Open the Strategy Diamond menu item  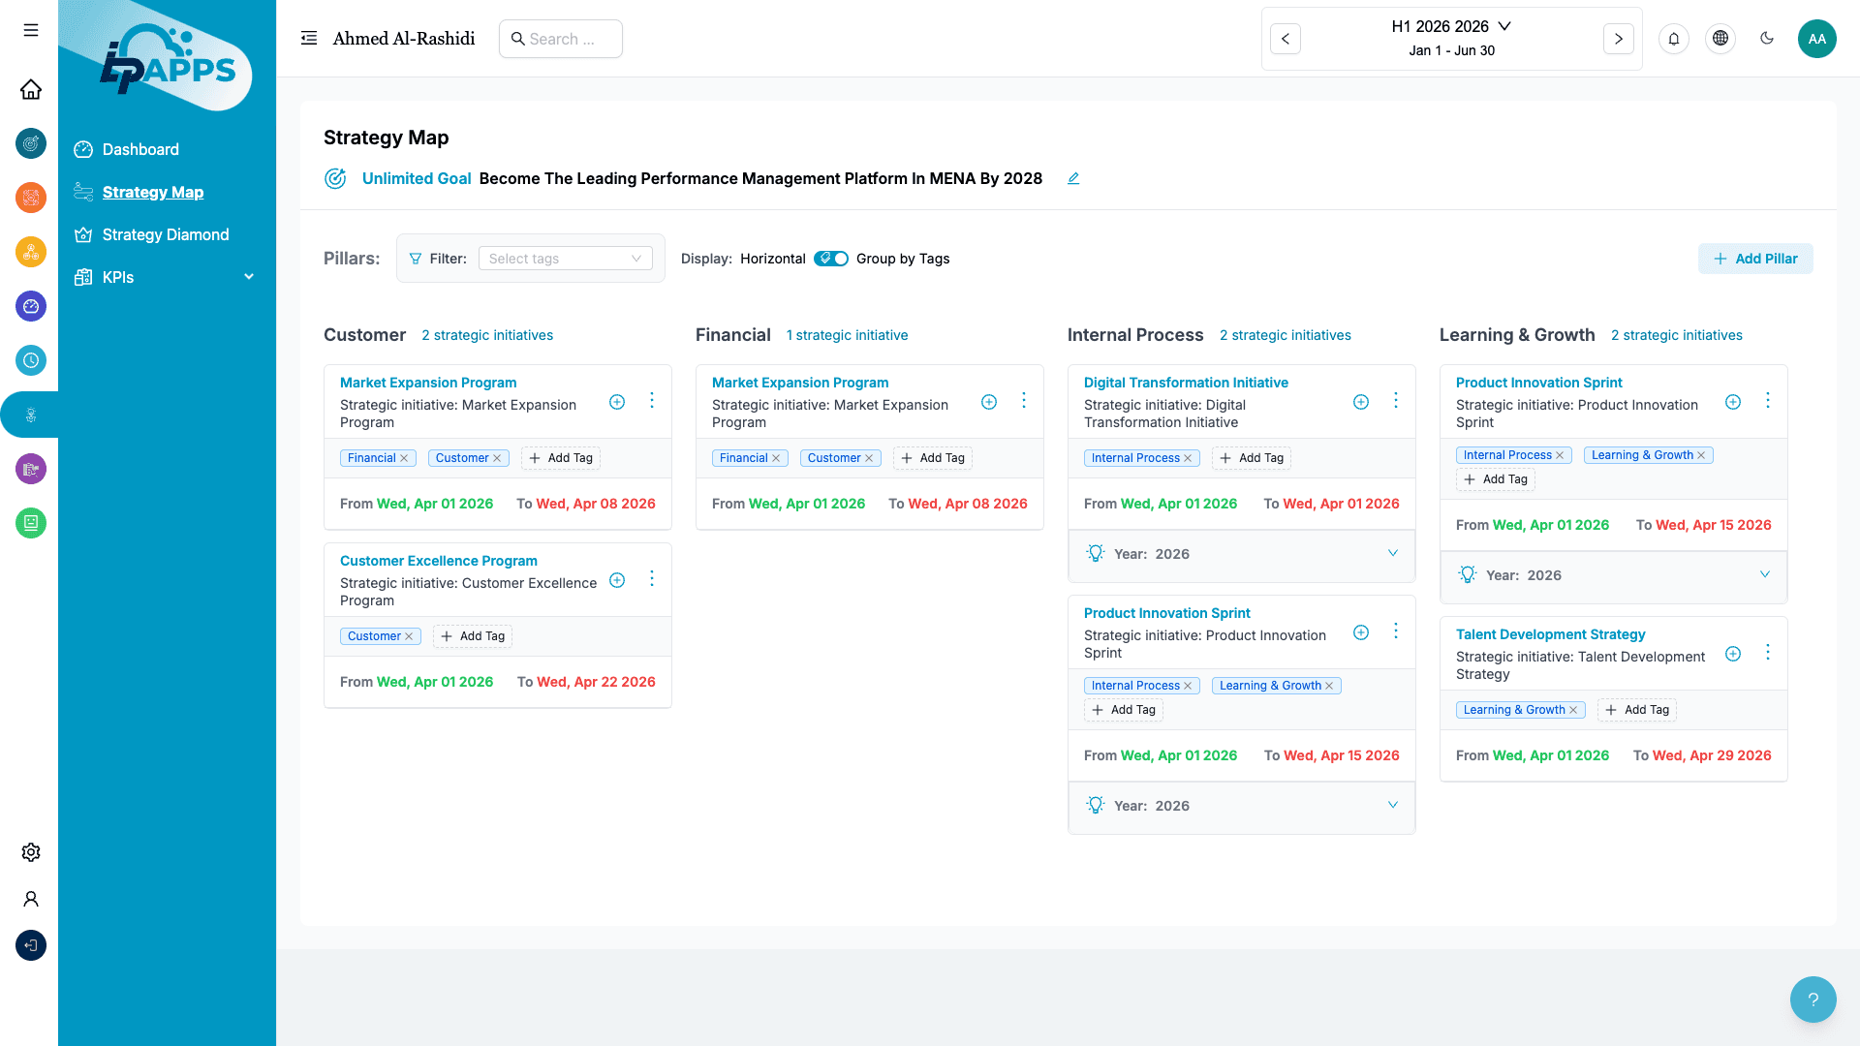pos(166,234)
